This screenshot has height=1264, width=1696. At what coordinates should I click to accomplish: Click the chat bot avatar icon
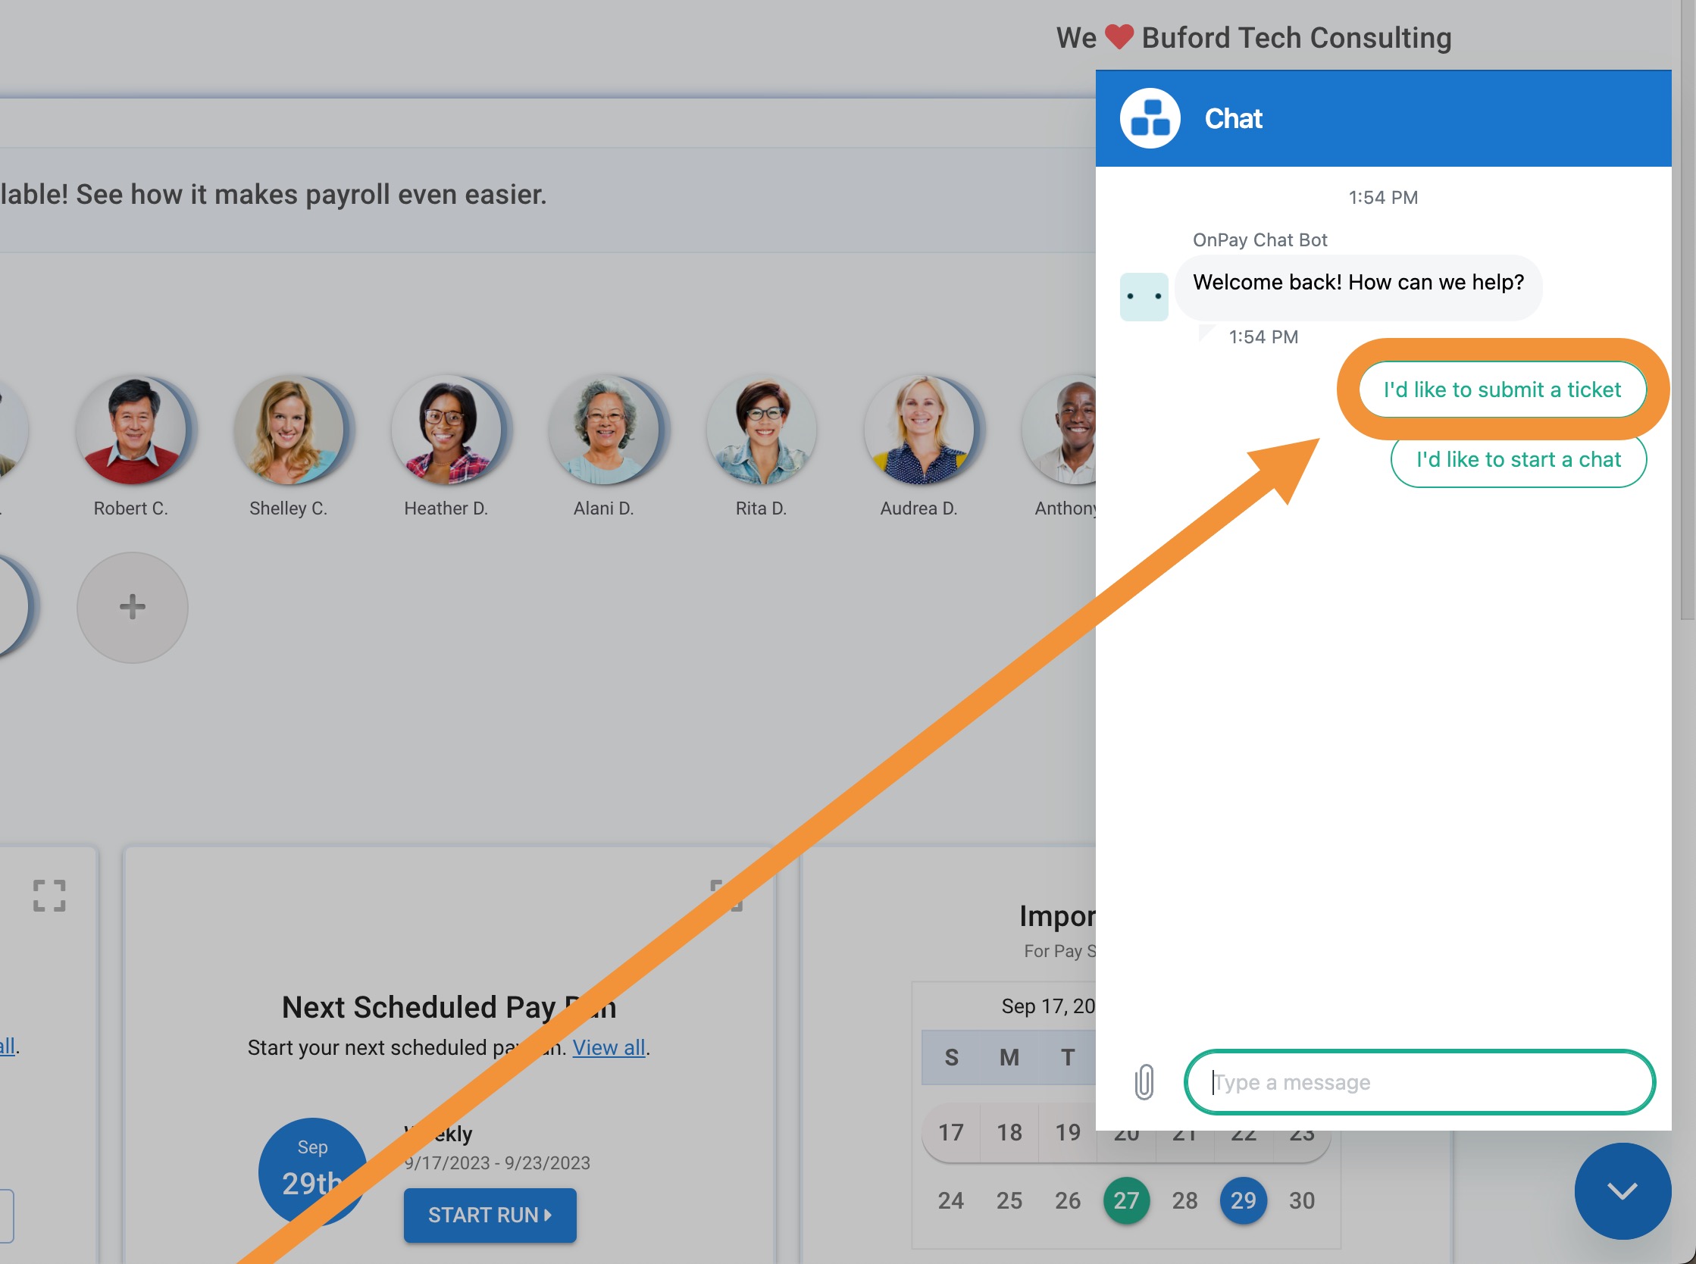1144,296
